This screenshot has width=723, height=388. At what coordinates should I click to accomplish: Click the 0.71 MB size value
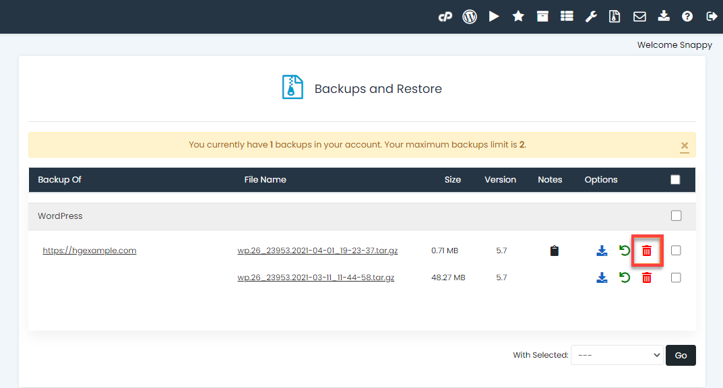point(445,251)
